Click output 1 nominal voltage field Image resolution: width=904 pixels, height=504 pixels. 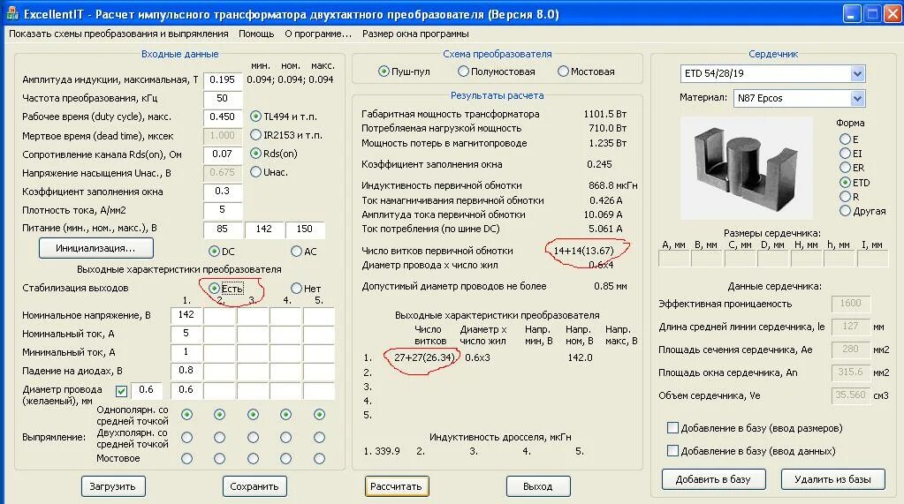coord(186,315)
